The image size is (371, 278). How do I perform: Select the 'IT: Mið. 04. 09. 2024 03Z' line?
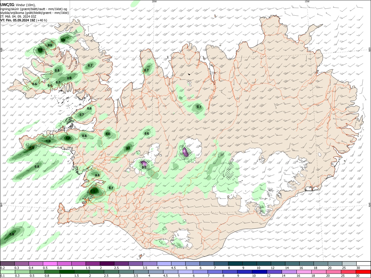(18, 17)
